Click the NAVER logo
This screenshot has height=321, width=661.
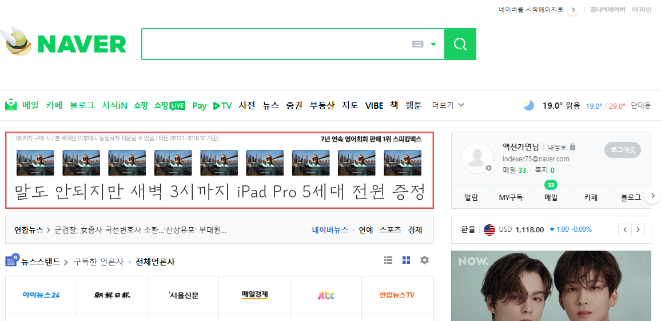click(82, 44)
